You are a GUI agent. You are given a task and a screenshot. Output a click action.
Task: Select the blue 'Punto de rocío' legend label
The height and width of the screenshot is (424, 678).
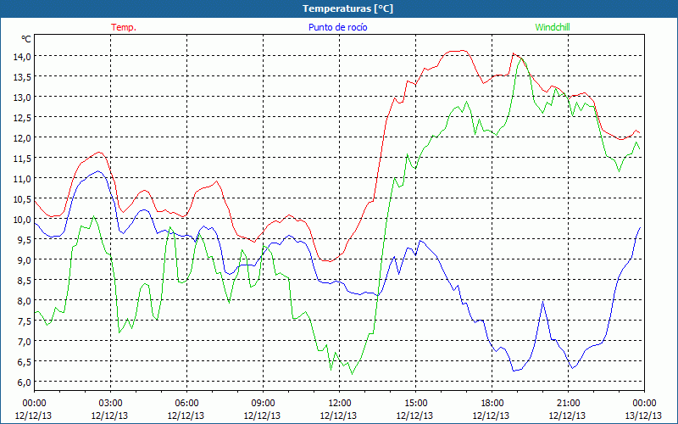(337, 27)
